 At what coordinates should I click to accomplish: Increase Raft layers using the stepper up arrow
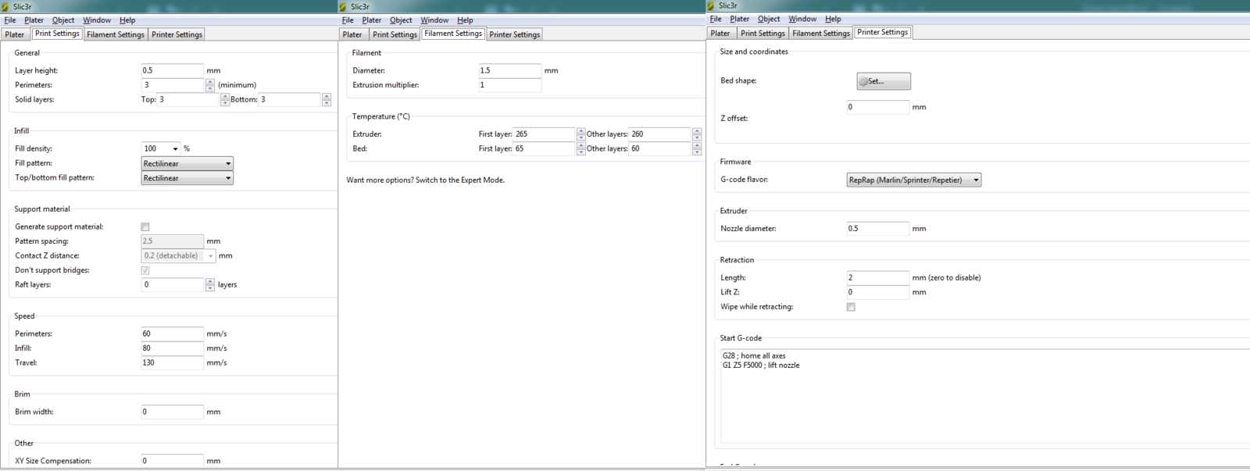pyautogui.click(x=210, y=282)
